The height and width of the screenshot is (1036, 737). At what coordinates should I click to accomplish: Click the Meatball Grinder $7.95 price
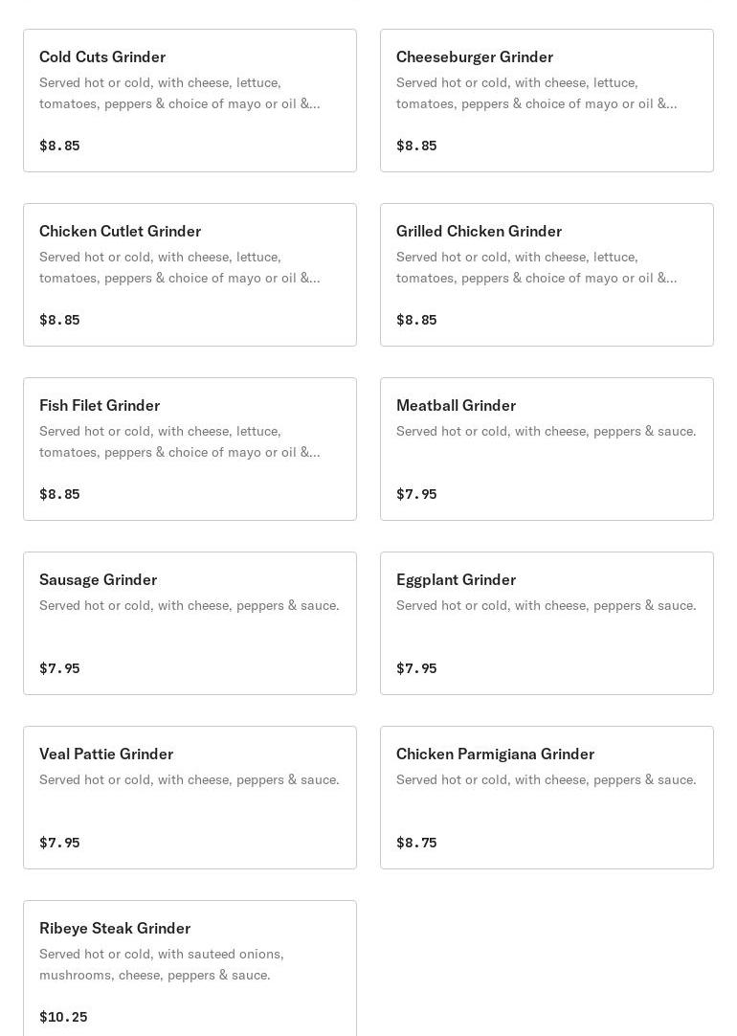416,494
